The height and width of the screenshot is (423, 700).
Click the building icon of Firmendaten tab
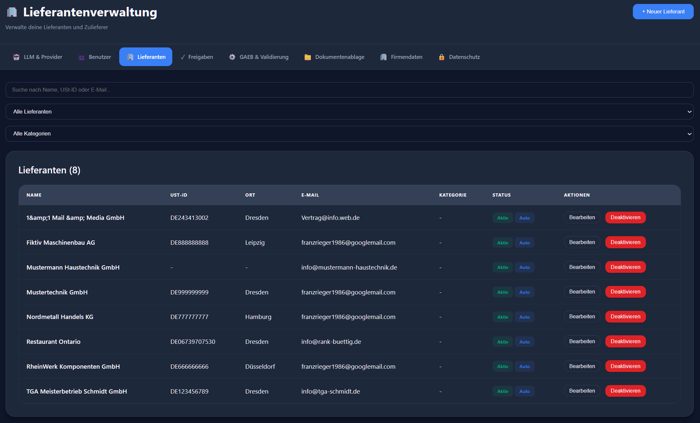(x=383, y=57)
